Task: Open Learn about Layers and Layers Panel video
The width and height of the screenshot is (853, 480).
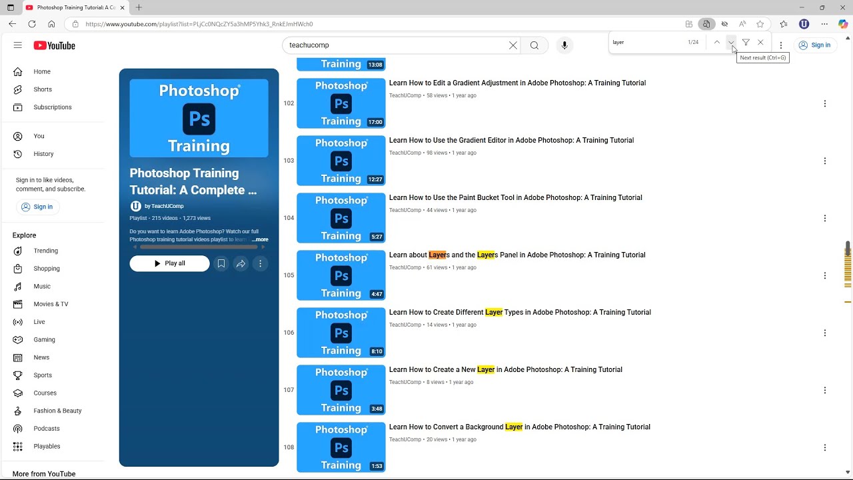Action: pos(517,255)
